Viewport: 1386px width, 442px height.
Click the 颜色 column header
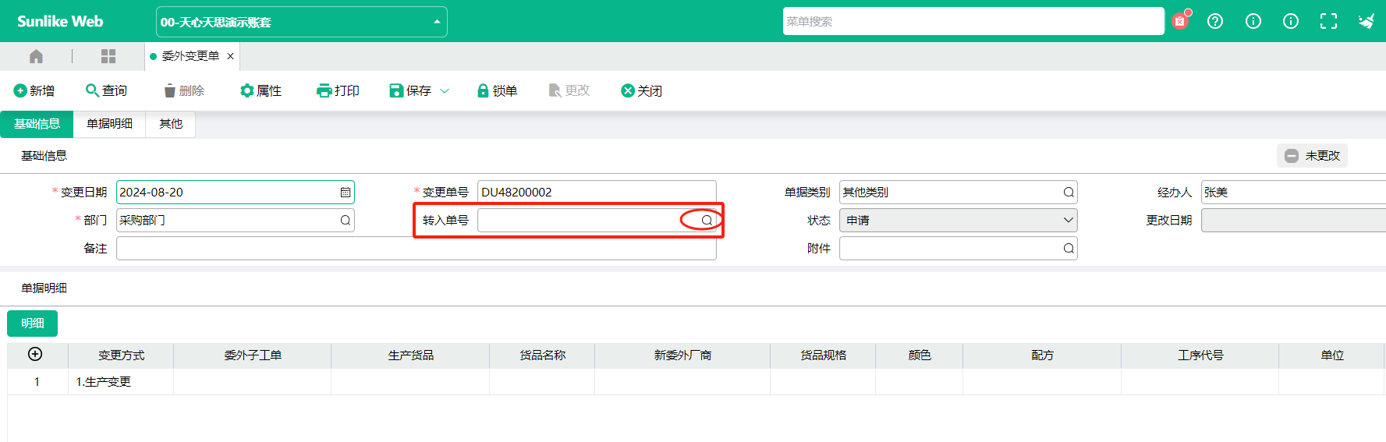[920, 355]
